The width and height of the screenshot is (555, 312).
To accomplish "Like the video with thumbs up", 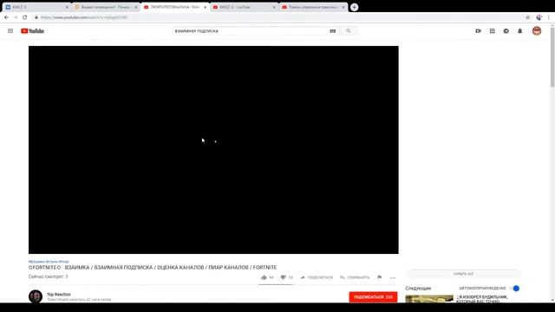I will [x=267, y=277].
